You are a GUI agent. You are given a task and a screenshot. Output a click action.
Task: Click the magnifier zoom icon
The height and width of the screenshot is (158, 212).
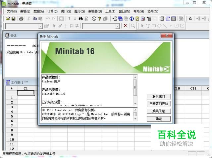tap(133, 26)
